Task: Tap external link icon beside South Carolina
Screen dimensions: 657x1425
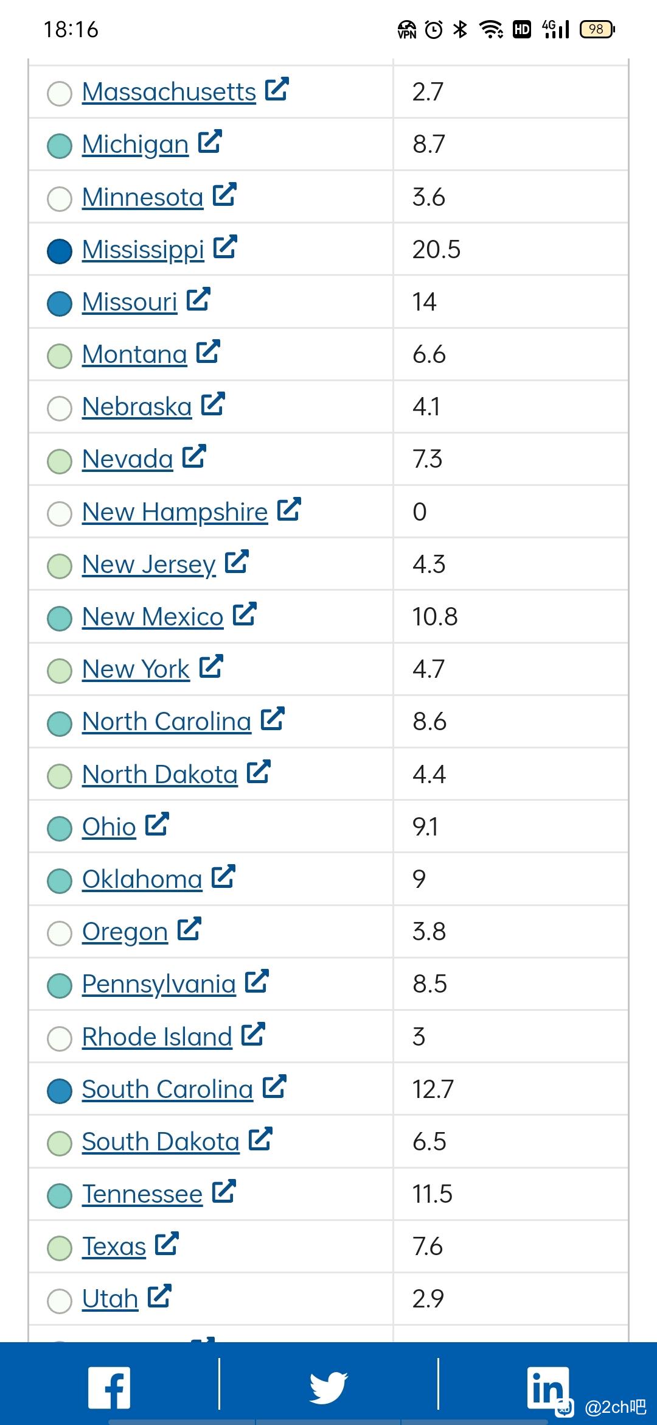Action: pyautogui.click(x=274, y=1086)
